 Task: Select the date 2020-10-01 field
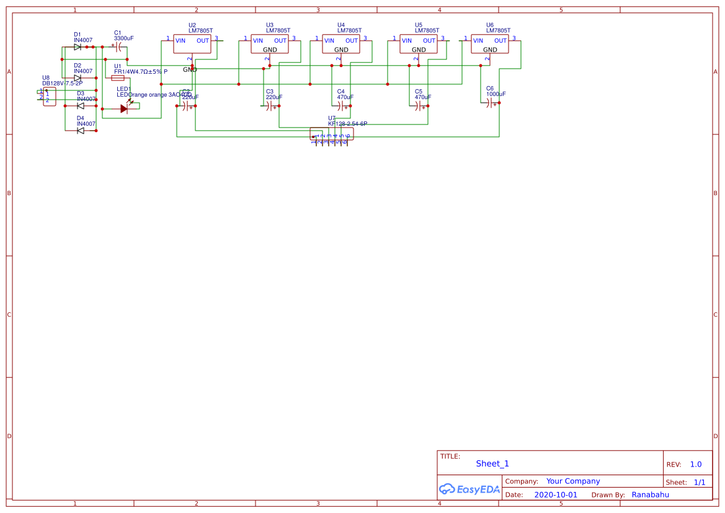tap(556, 494)
